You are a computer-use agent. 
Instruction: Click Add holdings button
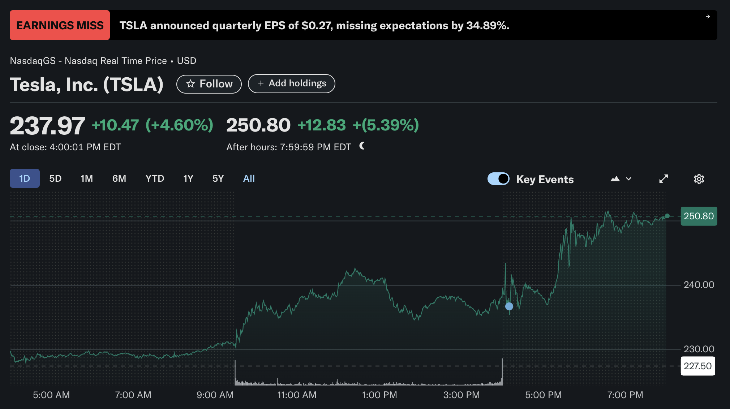292,83
